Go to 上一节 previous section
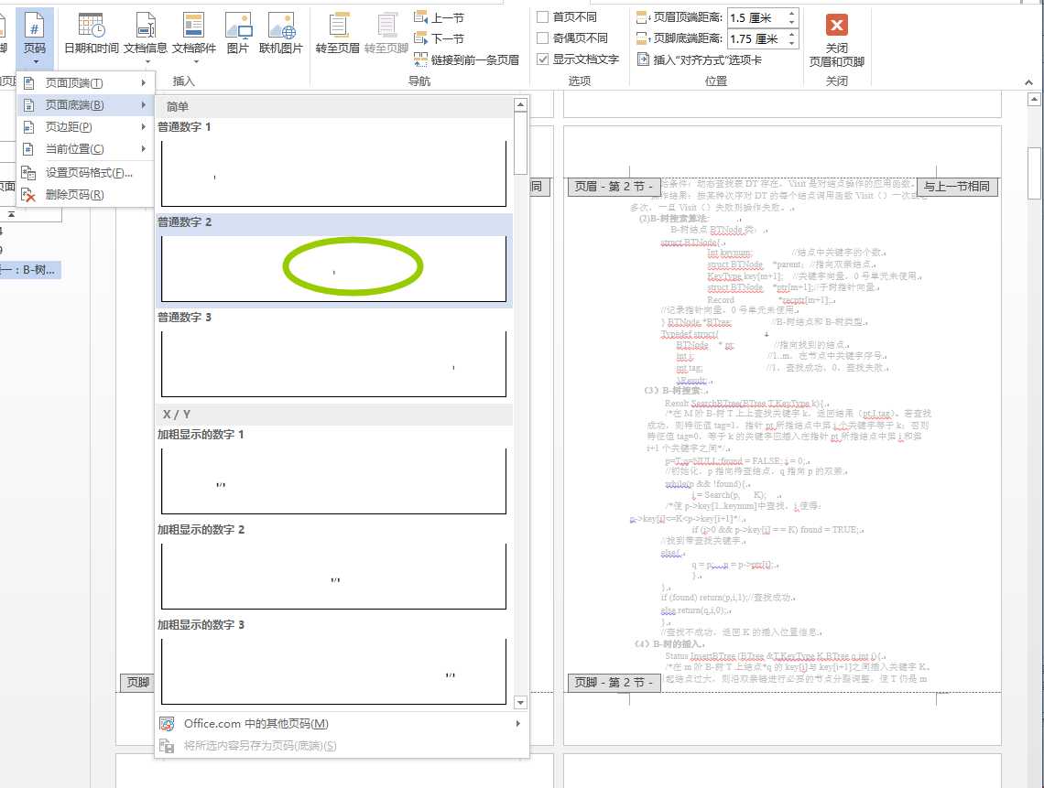Image resolution: width=1044 pixels, height=788 pixels. [x=439, y=18]
